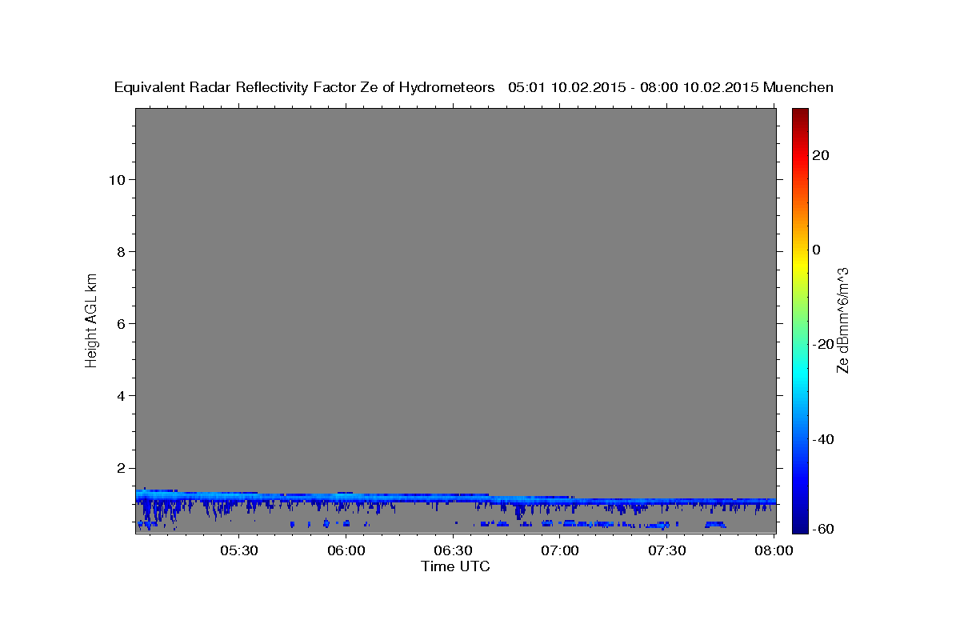
Task: Click the colorbar value -60
Action: pyautogui.click(x=823, y=528)
